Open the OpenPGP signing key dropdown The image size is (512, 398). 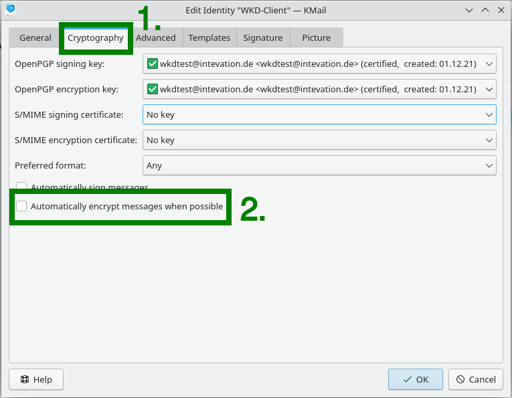319,64
